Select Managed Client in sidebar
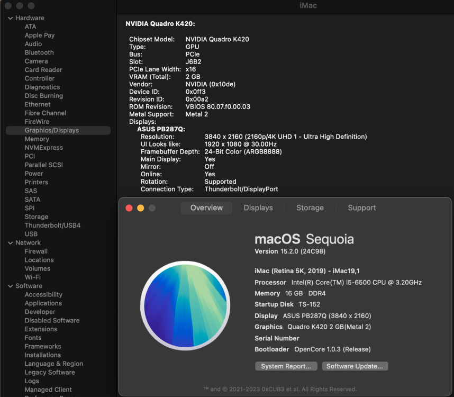The image size is (454, 397). click(x=48, y=390)
